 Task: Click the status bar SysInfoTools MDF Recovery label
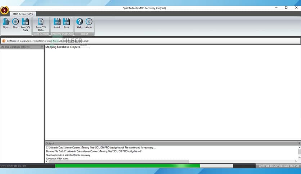tap(278, 166)
